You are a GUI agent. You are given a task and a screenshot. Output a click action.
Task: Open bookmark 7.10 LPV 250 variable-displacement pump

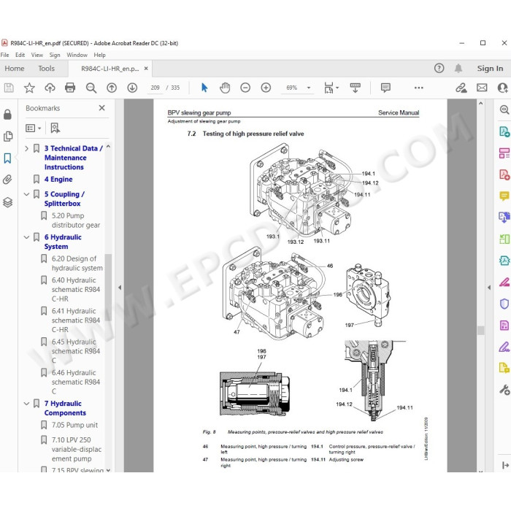click(x=77, y=449)
